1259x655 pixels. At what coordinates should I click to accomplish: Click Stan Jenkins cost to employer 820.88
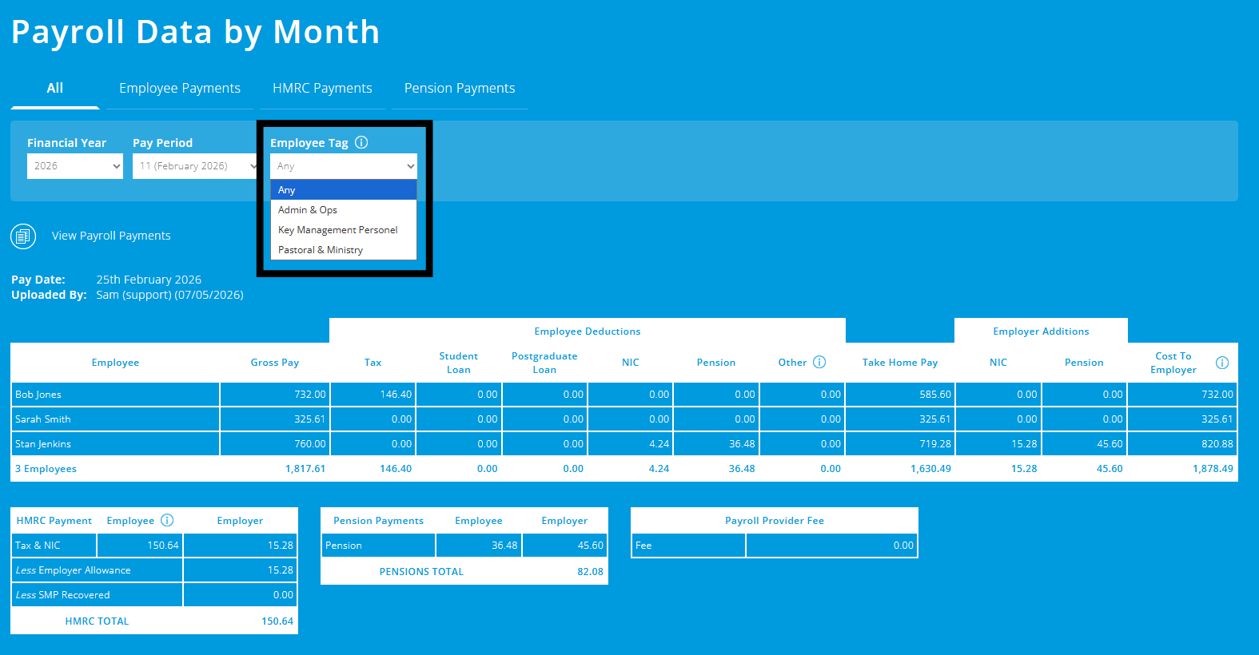click(x=1217, y=444)
